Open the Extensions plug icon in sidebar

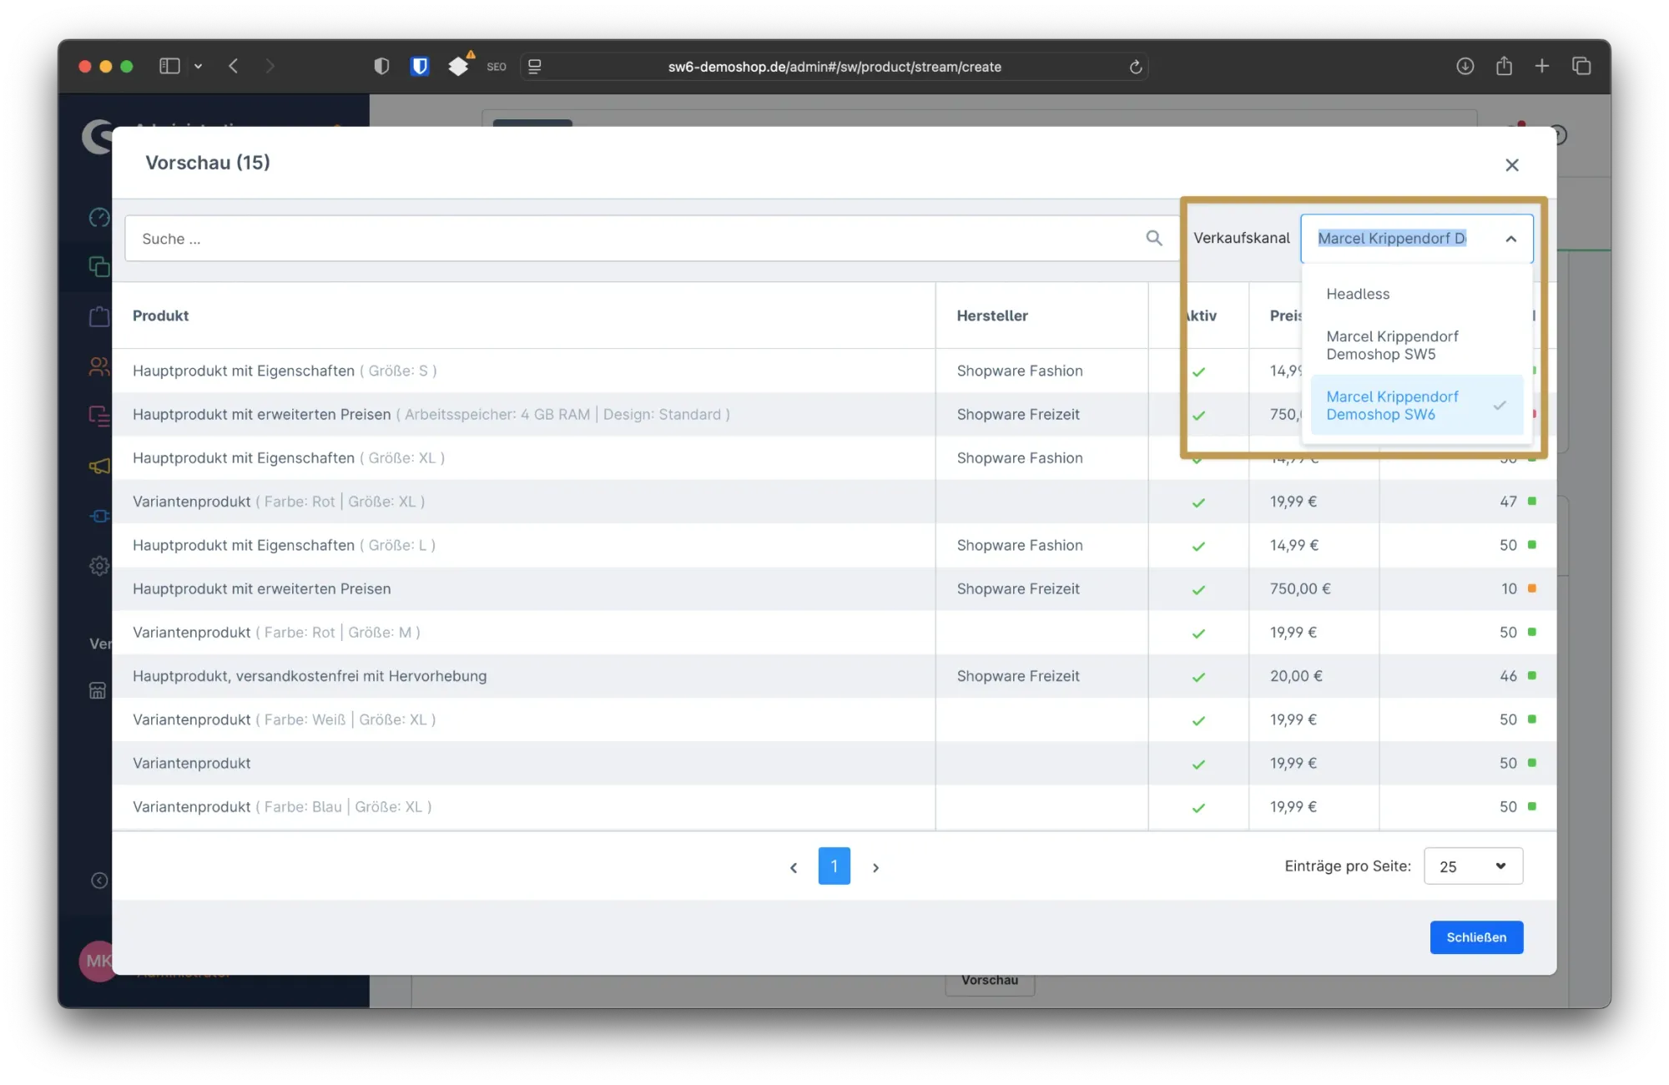tap(98, 516)
